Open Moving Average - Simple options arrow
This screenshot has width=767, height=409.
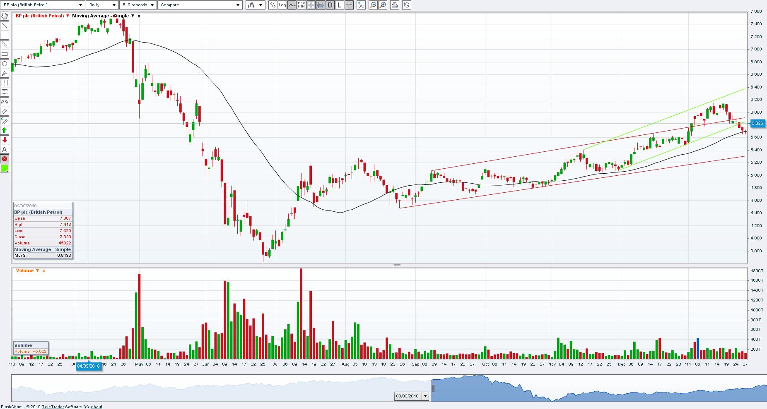133,16
